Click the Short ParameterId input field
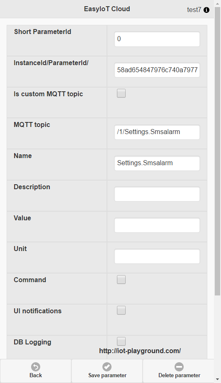Screen dimensions: 221x383 tap(157, 39)
